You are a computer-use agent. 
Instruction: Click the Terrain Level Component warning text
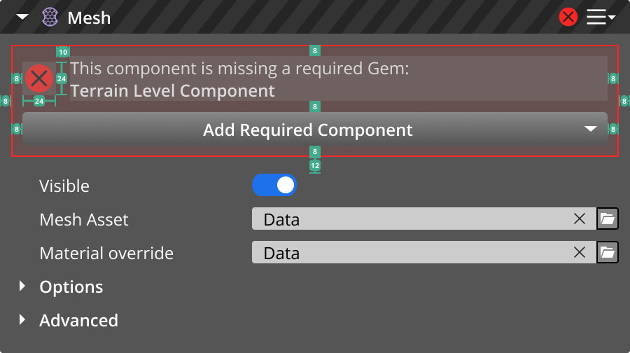point(172,90)
